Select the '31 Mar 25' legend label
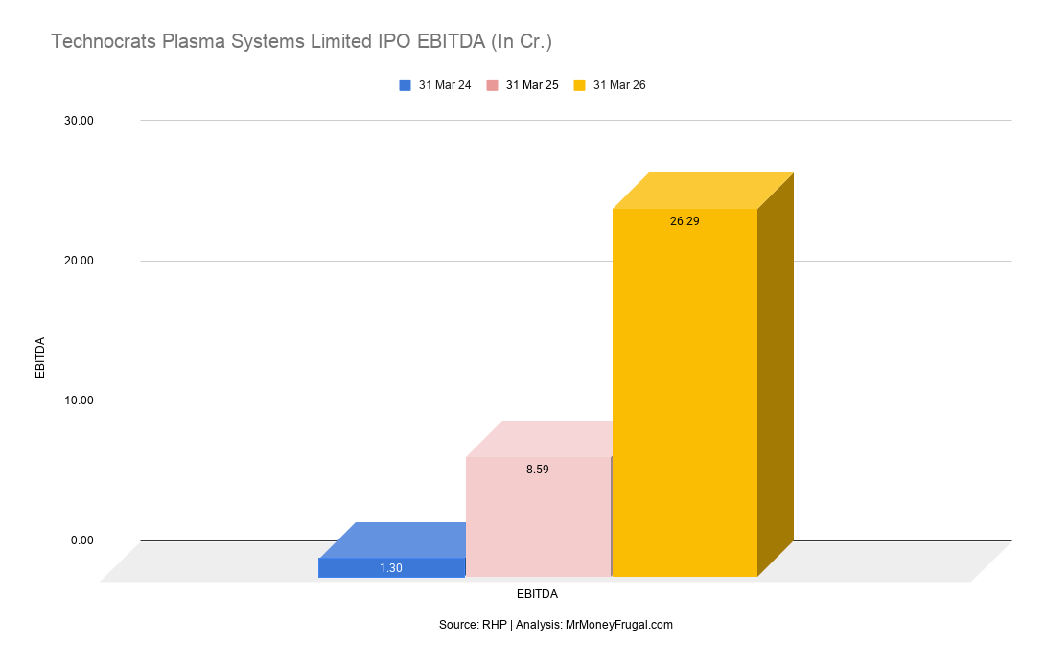Screen dimensions: 1045x665 click(532, 85)
